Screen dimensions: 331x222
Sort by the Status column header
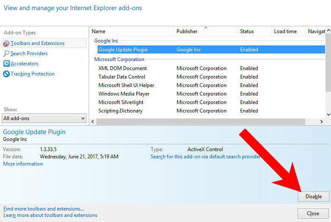pos(254,31)
